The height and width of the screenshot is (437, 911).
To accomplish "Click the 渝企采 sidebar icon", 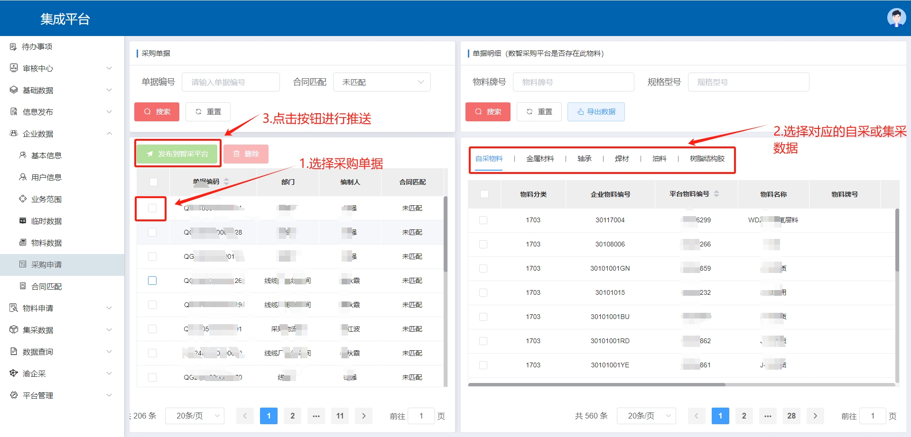I will pos(13,373).
